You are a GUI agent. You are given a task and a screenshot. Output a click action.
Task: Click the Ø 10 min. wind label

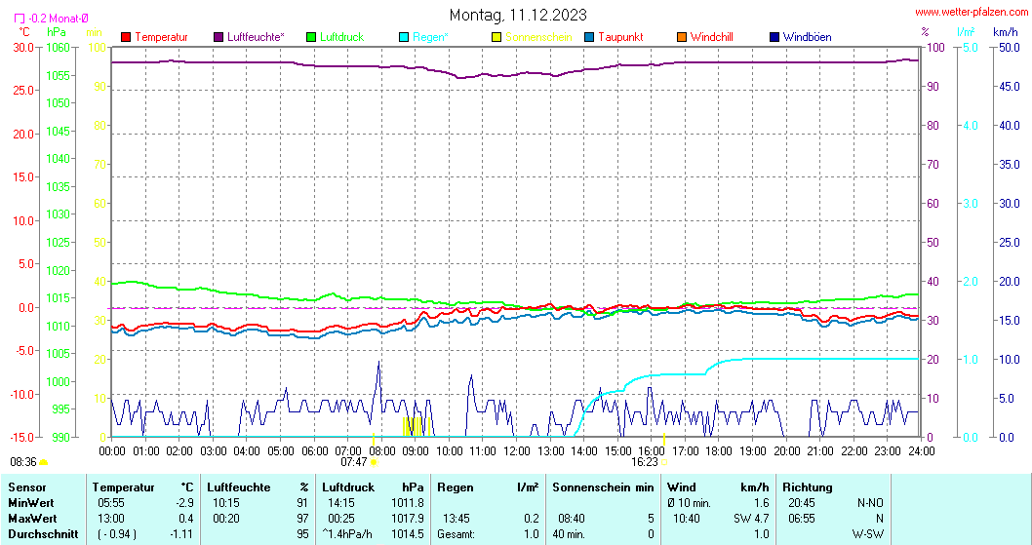tap(689, 503)
